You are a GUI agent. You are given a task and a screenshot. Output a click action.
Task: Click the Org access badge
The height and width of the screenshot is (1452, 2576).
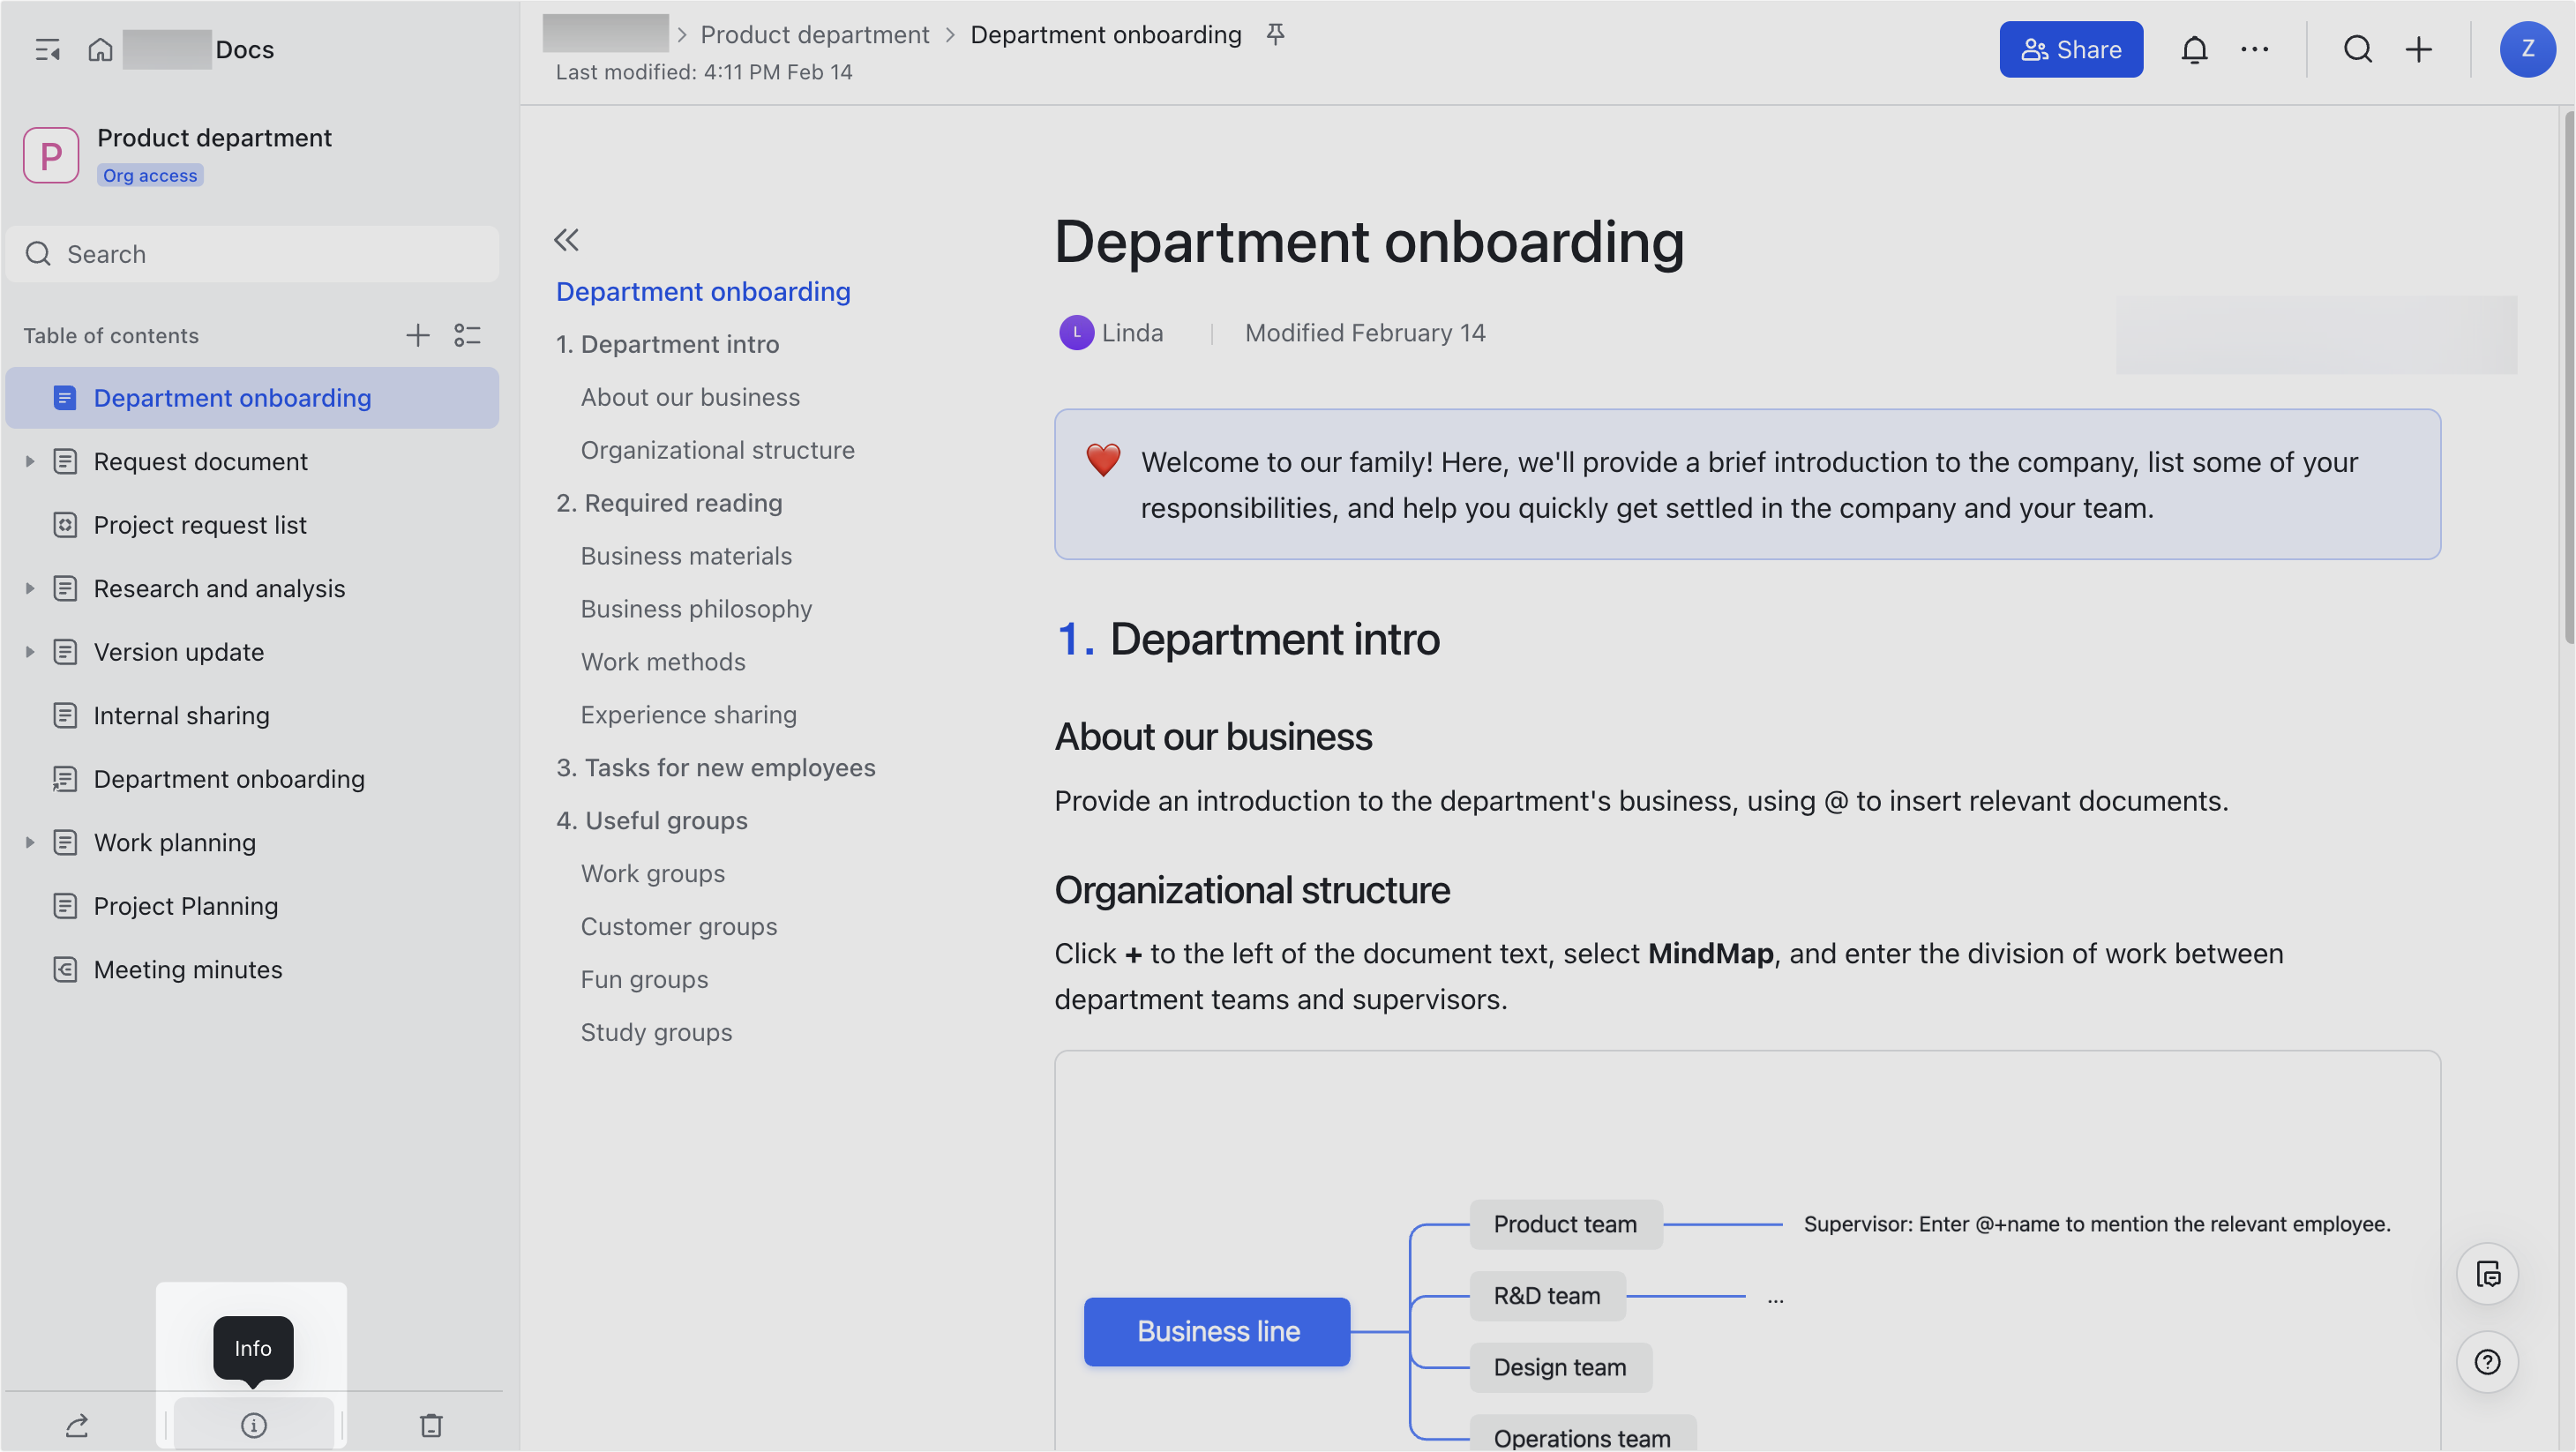tap(150, 175)
